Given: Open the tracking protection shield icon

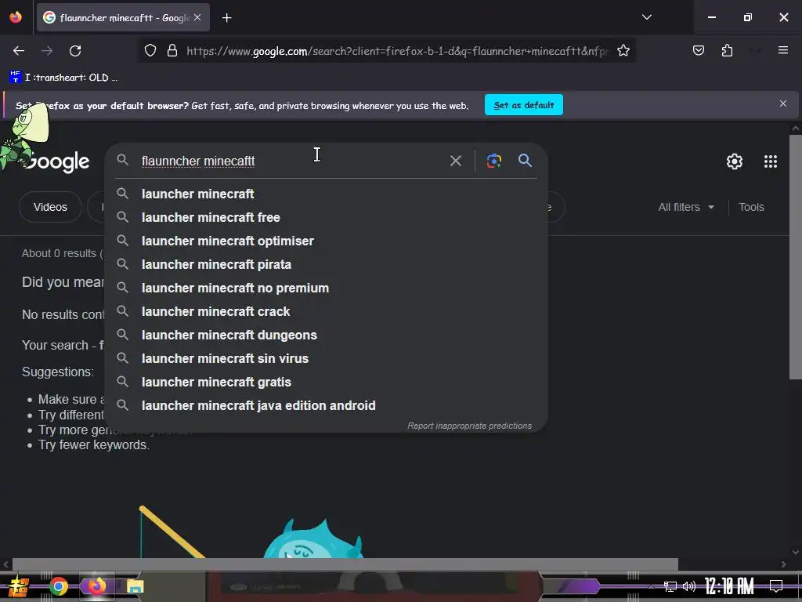Looking at the screenshot, I should 150,51.
